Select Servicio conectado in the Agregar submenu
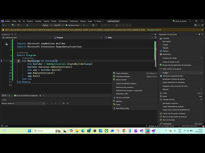205x153 pixels. point(135,98)
